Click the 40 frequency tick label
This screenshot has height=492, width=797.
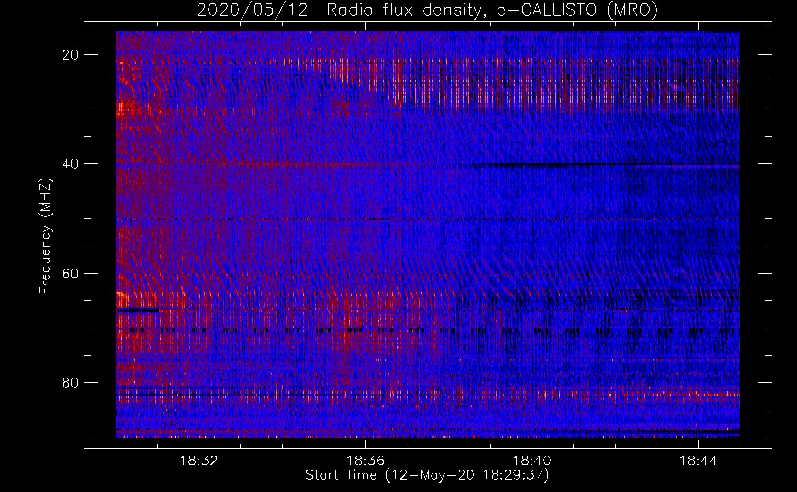click(x=70, y=164)
